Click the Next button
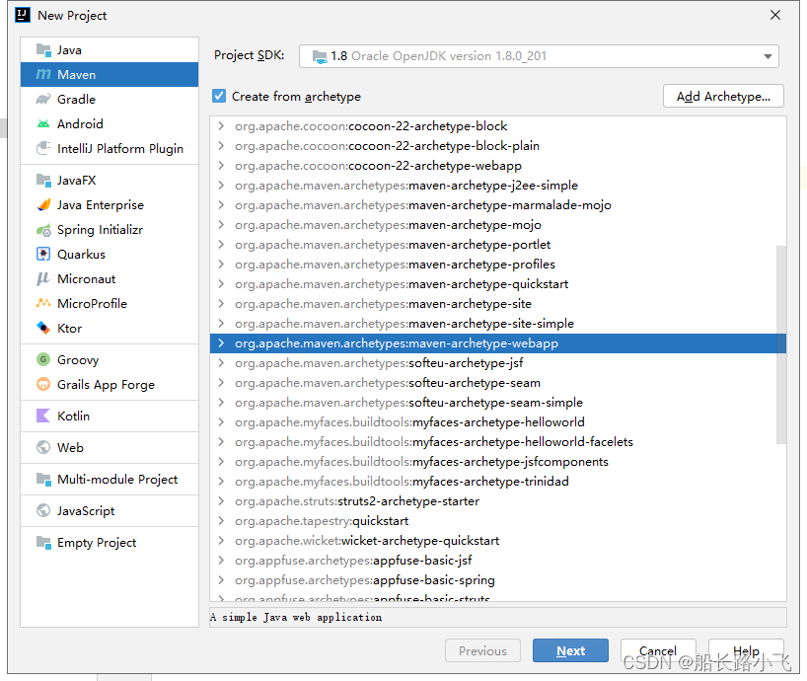Screen dimensions: 807x681 [x=570, y=650]
